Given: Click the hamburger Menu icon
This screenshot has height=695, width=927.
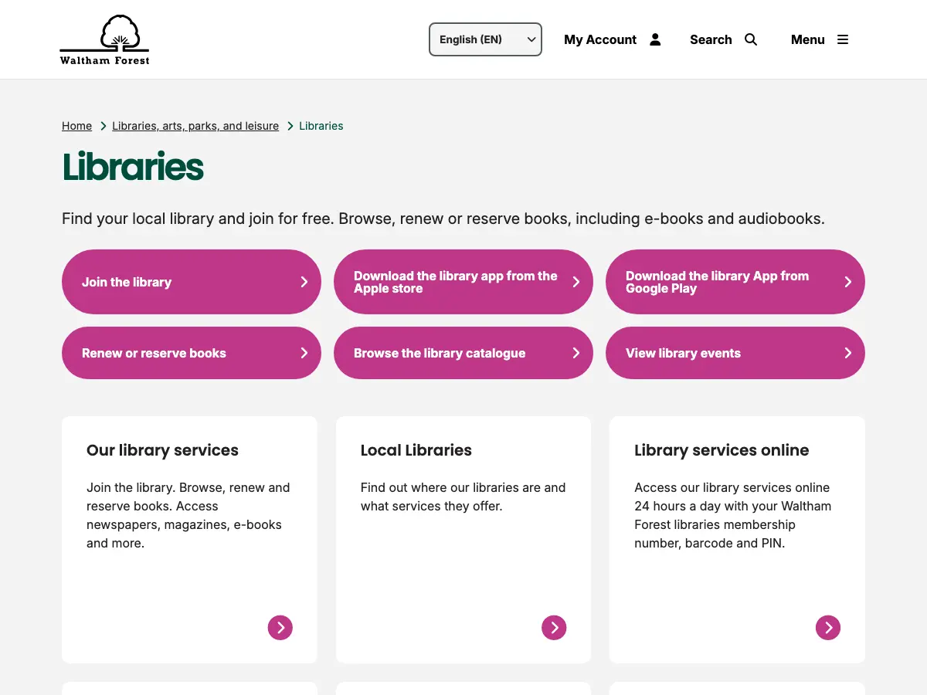Looking at the screenshot, I should click(x=843, y=39).
